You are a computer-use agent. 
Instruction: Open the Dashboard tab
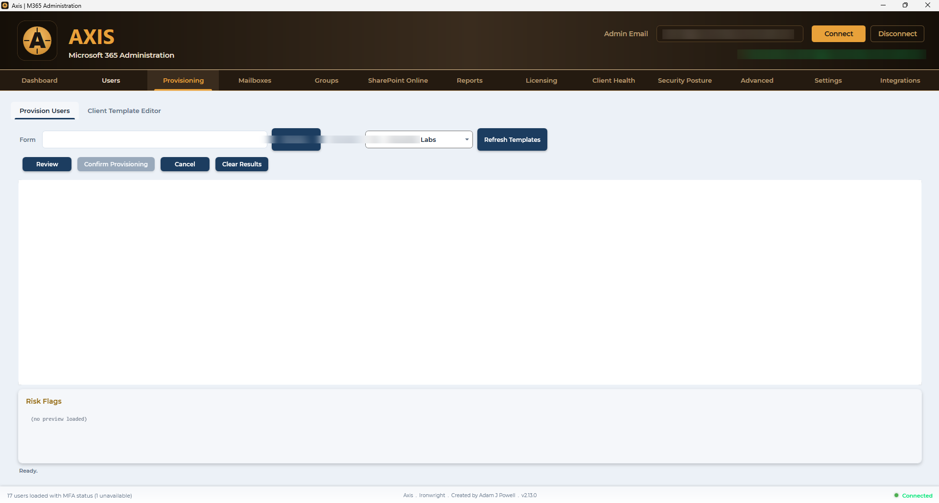point(40,80)
